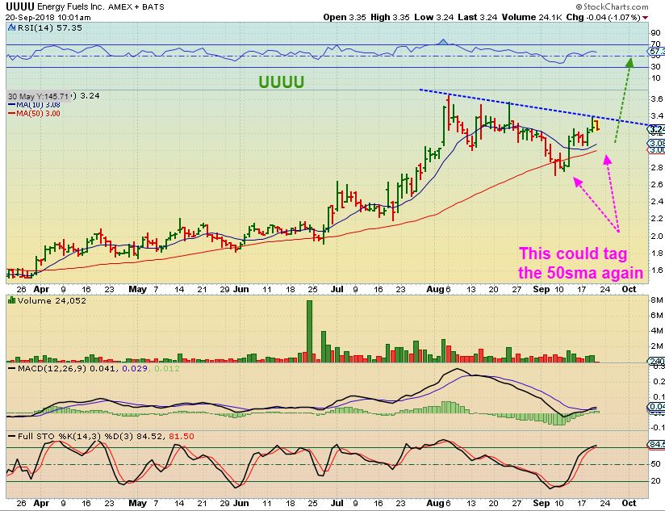
Task: Click the 3.08 MA(10) tag on price axis
Action: pos(657,144)
